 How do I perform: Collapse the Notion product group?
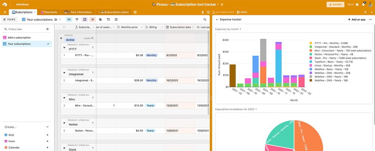tap(64, 123)
